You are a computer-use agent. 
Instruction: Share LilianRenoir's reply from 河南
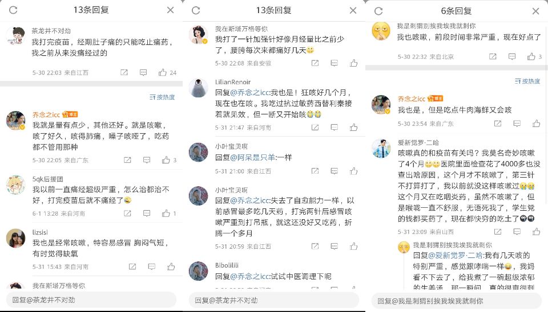pyautogui.click(x=315, y=127)
